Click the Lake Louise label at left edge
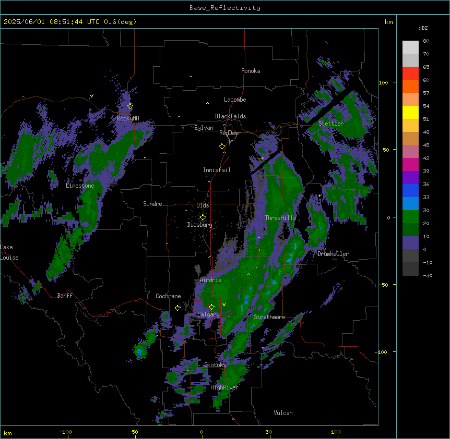This screenshot has height=439, width=450. coord(9,252)
